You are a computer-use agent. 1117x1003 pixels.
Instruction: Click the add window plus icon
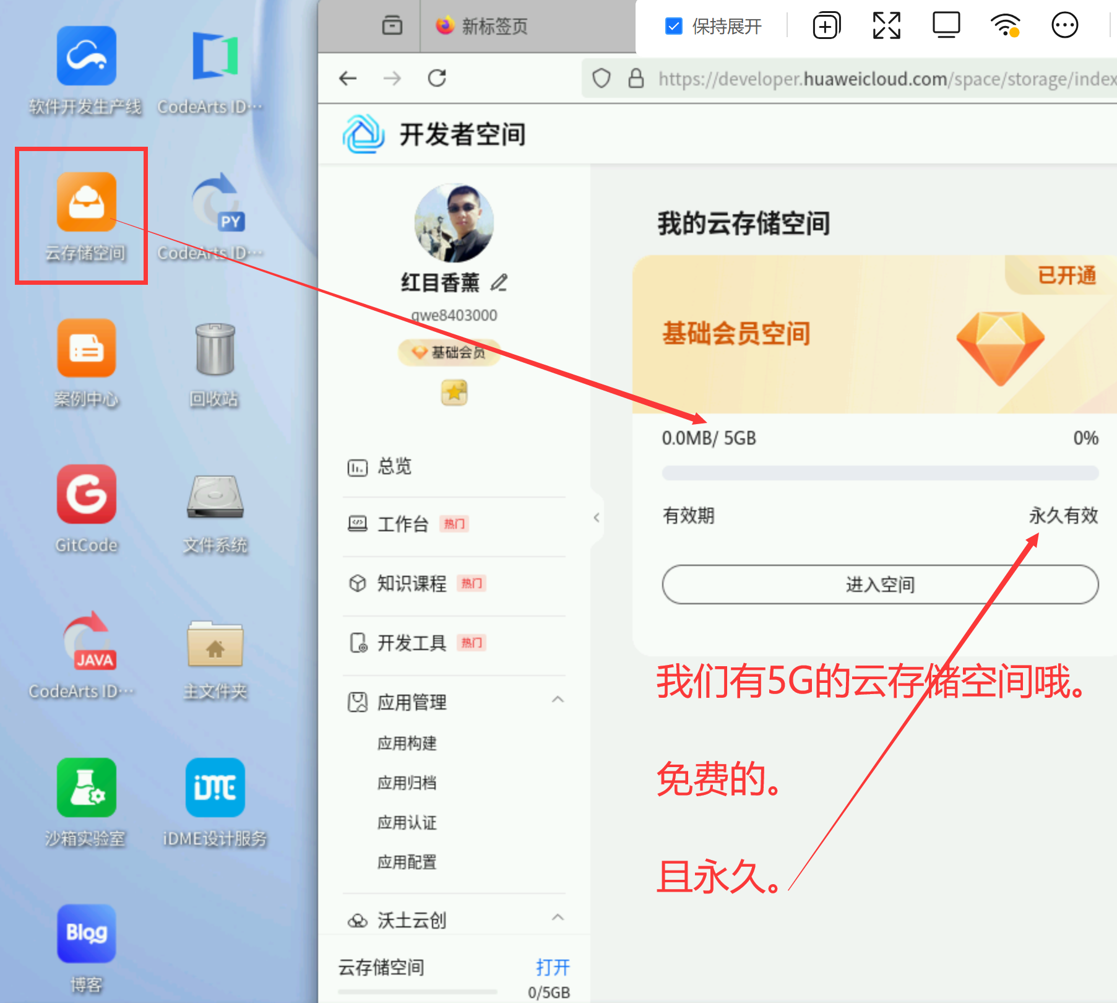pos(826,25)
